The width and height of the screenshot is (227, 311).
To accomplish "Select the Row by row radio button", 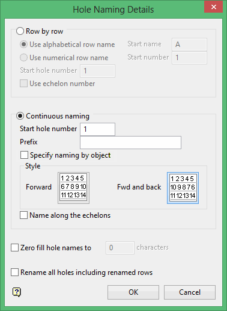I will (20, 31).
